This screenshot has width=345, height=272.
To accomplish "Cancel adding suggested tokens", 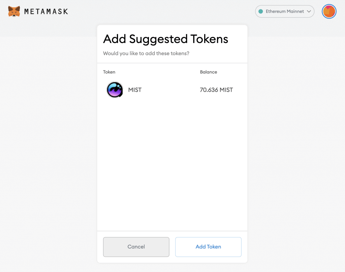I will coord(136,247).
